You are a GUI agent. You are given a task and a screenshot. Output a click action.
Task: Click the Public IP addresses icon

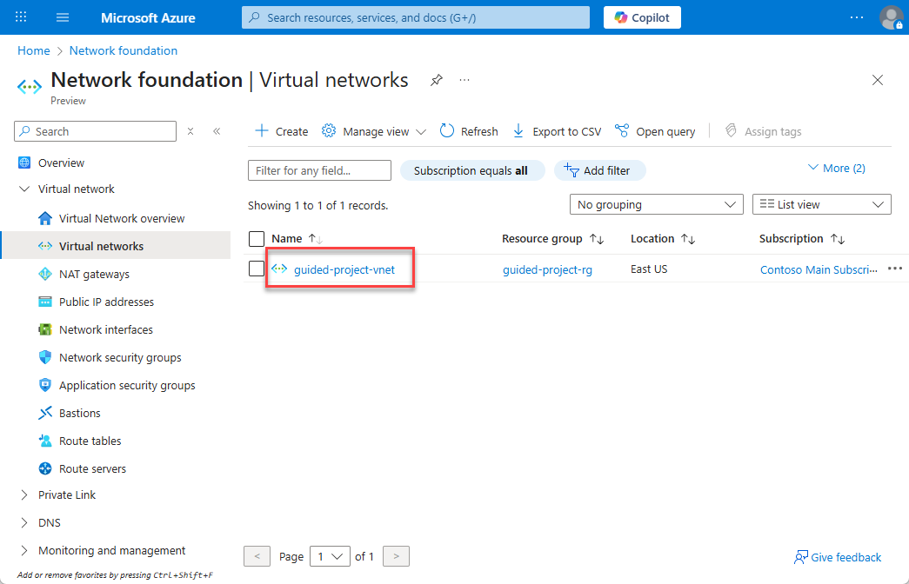coord(44,302)
